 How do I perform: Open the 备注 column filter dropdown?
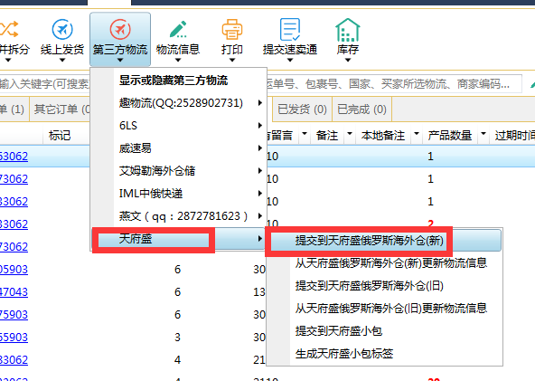[350, 133]
